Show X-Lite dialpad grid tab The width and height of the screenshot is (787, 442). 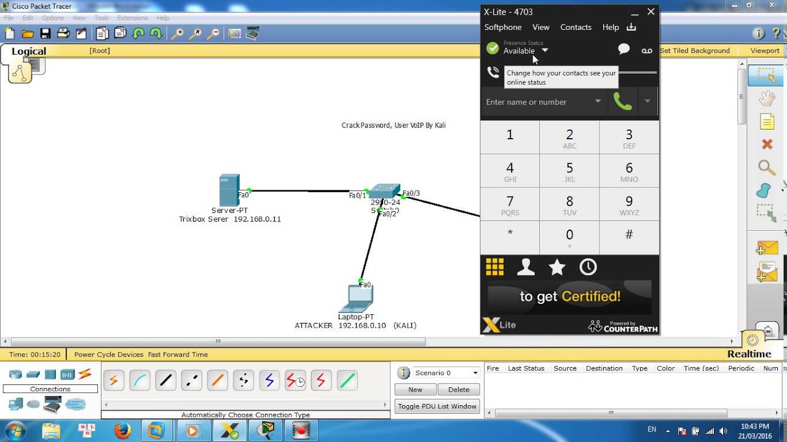[x=495, y=267]
